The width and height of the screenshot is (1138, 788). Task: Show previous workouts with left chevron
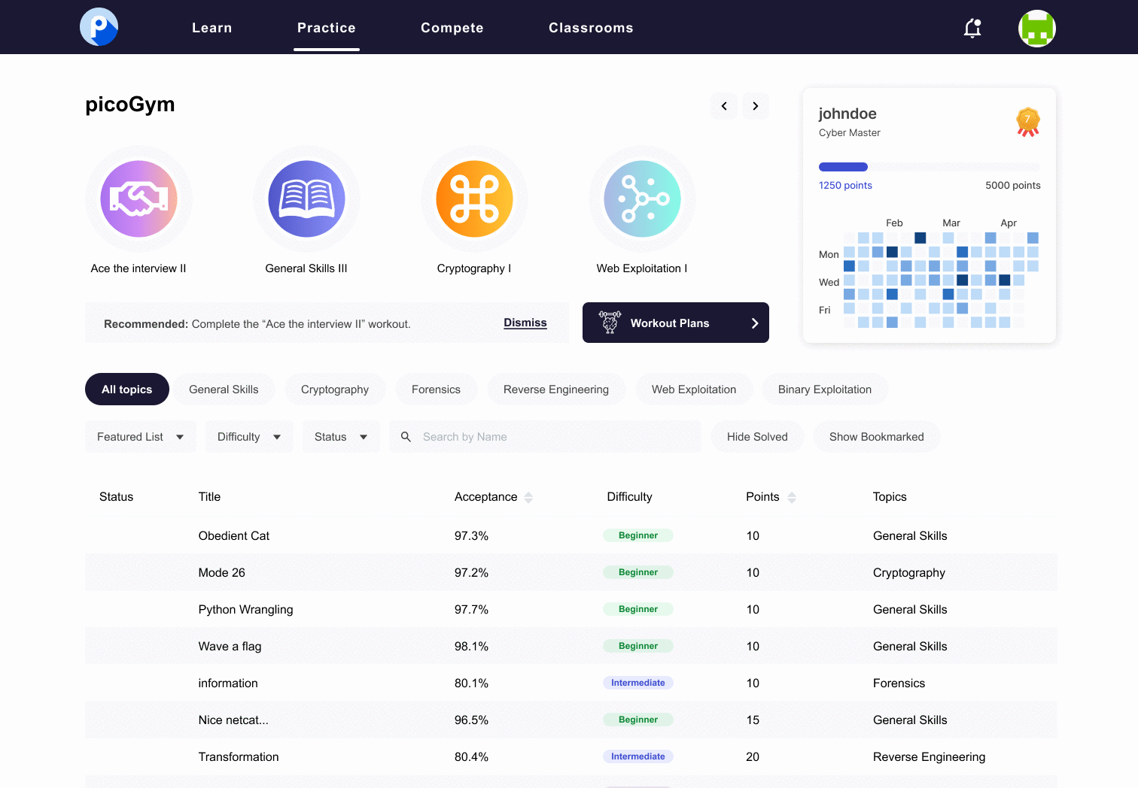(x=724, y=106)
